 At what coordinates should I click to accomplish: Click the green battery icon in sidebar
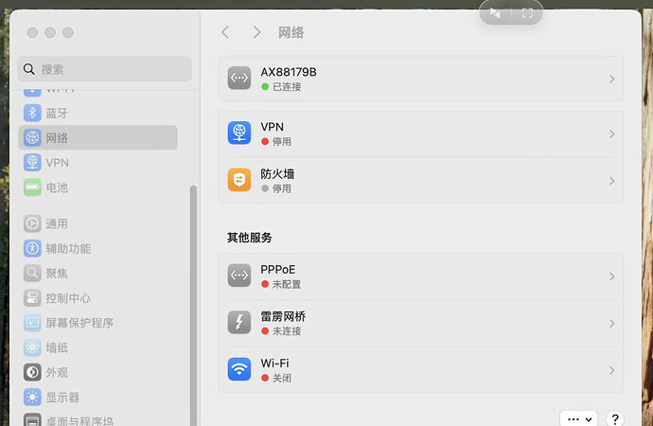(32, 187)
